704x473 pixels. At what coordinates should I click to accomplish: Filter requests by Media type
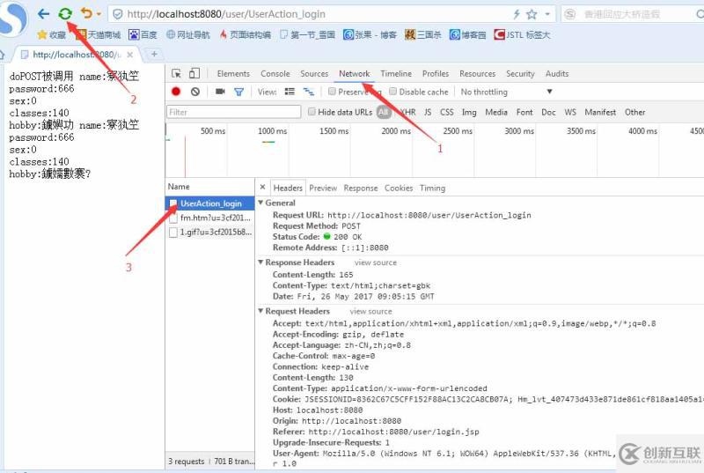point(496,112)
